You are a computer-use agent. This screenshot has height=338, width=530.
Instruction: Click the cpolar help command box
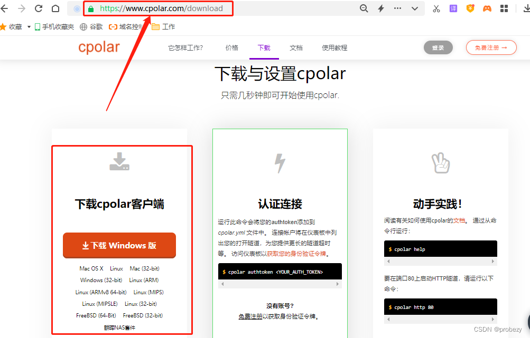click(x=440, y=249)
